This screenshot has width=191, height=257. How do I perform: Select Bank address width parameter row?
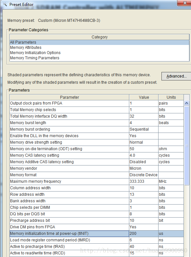click(96, 201)
